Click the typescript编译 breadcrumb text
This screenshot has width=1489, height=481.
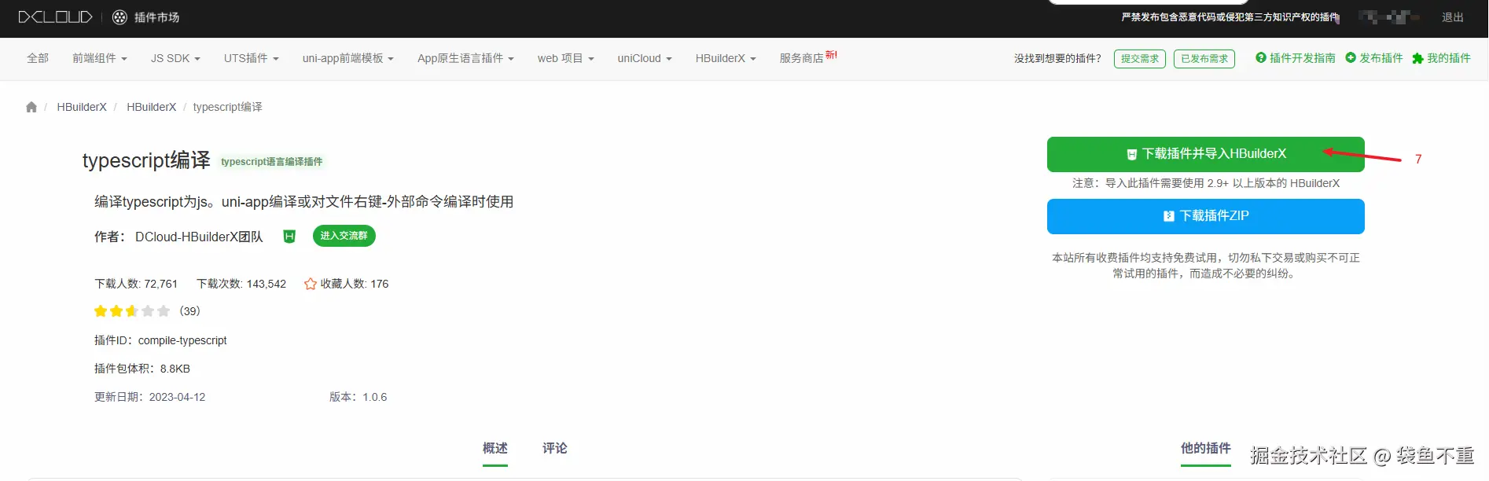pos(228,107)
